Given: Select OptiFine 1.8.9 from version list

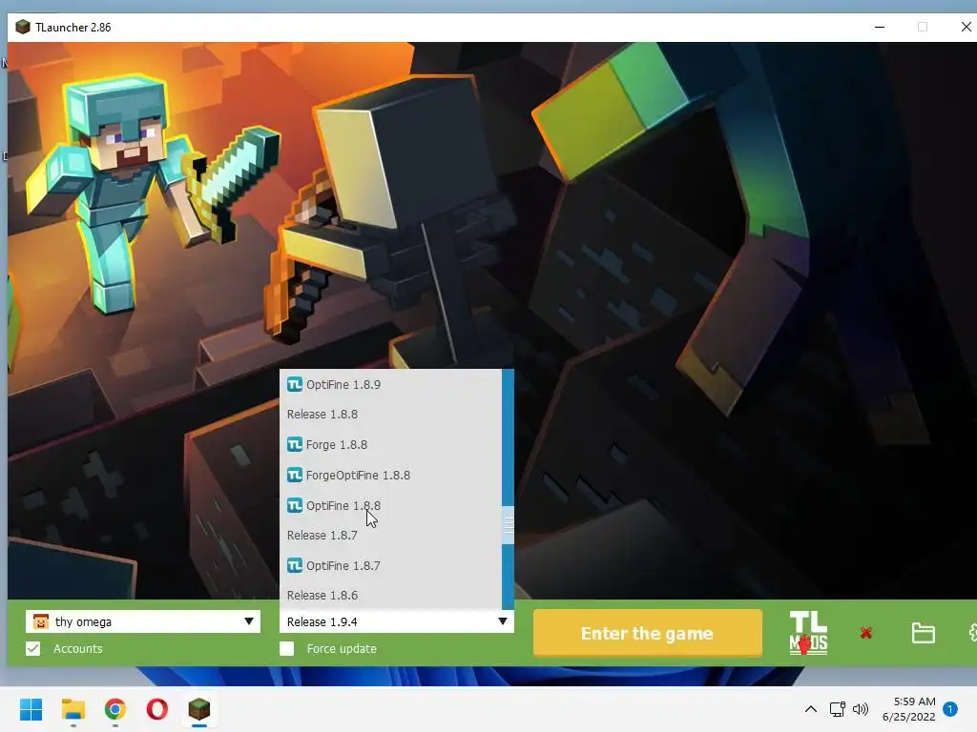Looking at the screenshot, I should tap(390, 384).
